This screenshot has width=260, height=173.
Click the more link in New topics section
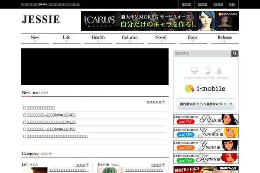point(154,102)
